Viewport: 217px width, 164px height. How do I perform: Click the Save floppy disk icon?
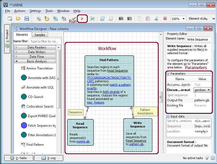pos(26,19)
